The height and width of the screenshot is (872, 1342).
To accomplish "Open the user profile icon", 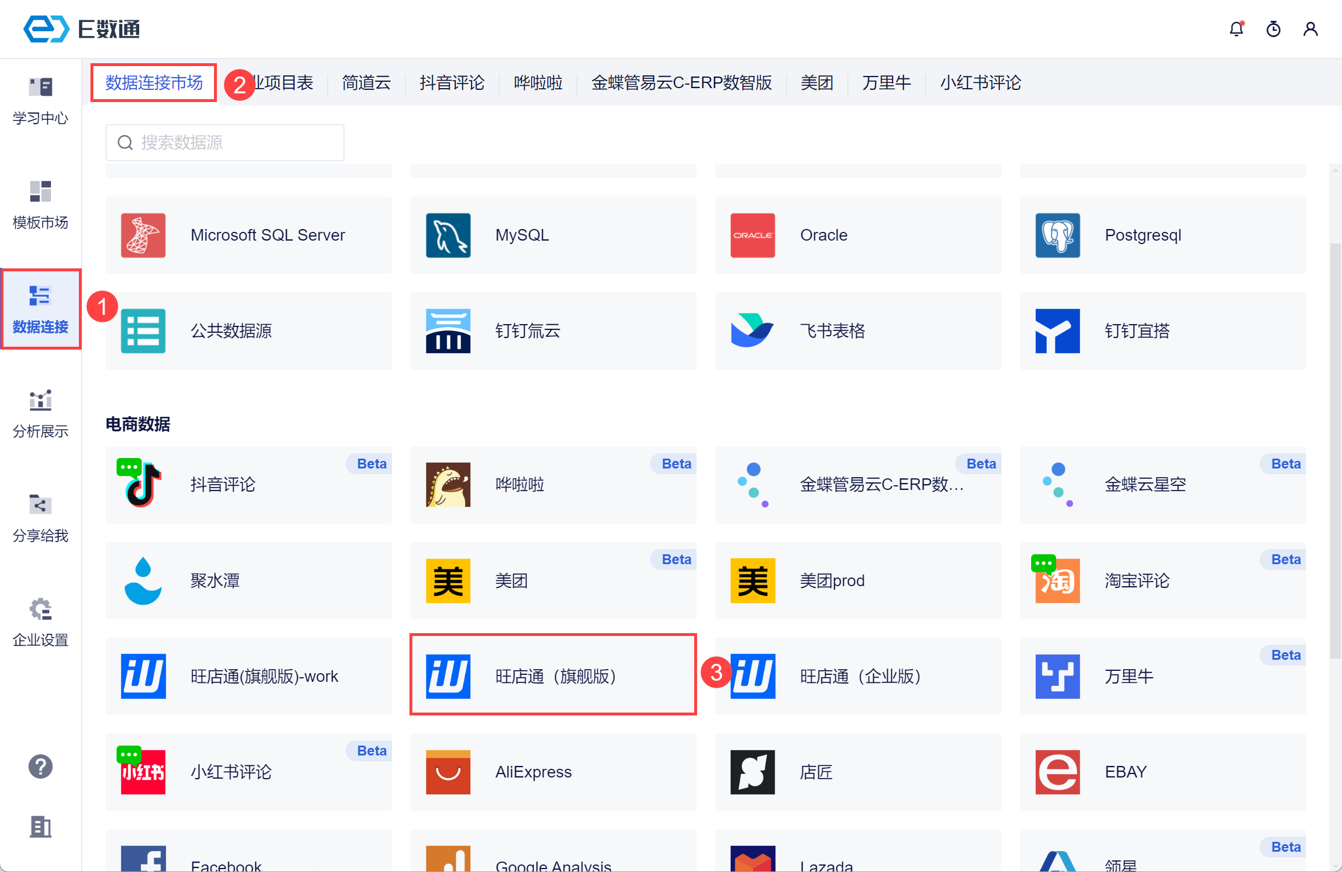I will click(x=1310, y=28).
